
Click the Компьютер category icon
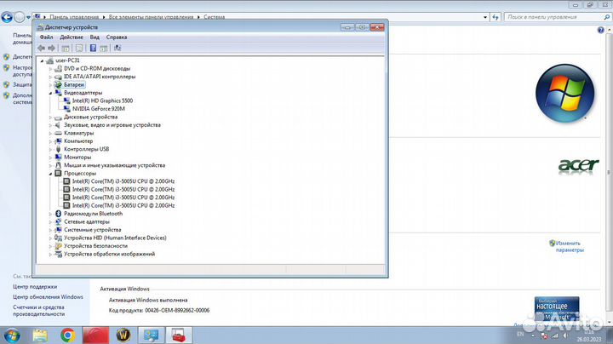[58, 141]
